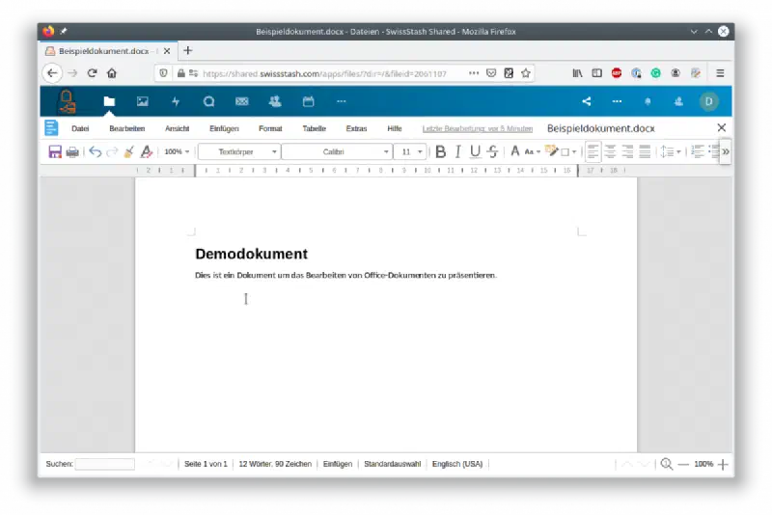This screenshot has height=515, width=772.
Task: Open the Photos app icon
Action: click(142, 101)
